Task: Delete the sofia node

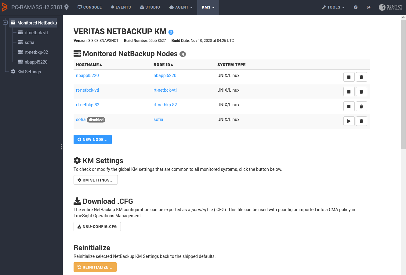Action: click(361, 121)
